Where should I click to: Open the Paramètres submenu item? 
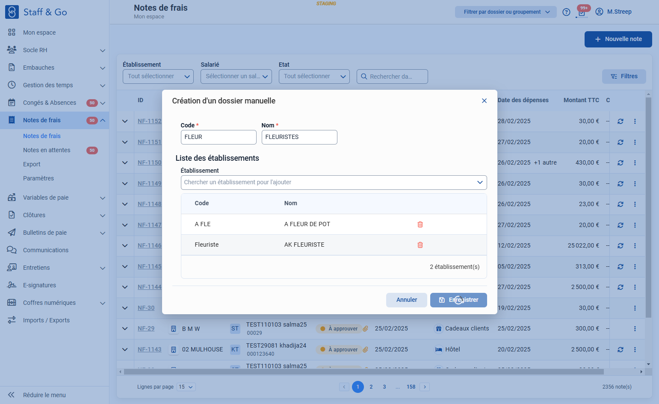pos(38,178)
